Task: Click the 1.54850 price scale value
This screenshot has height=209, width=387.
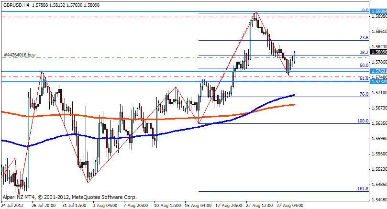Action: click(x=379, y=184)
